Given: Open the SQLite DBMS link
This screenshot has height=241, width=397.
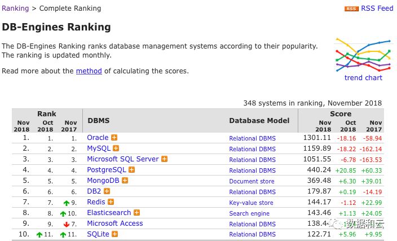Looking at the screenshot, I should coord(98,234).
